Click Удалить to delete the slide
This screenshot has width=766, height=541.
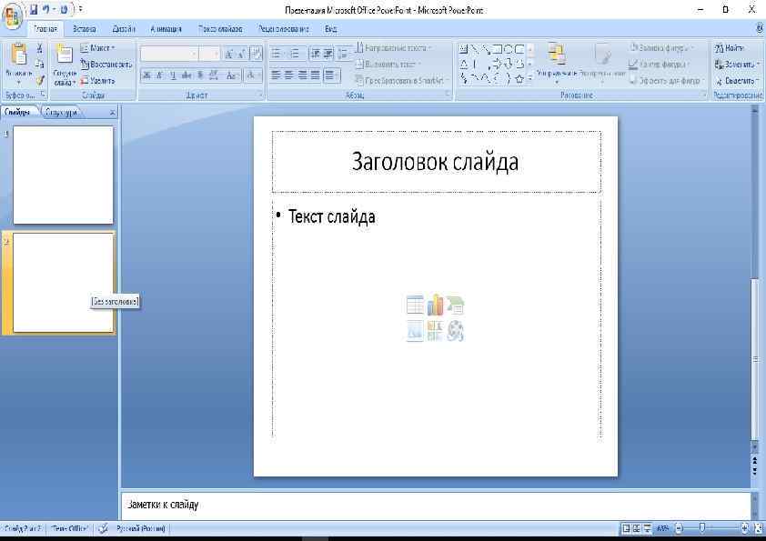point(97,80)
